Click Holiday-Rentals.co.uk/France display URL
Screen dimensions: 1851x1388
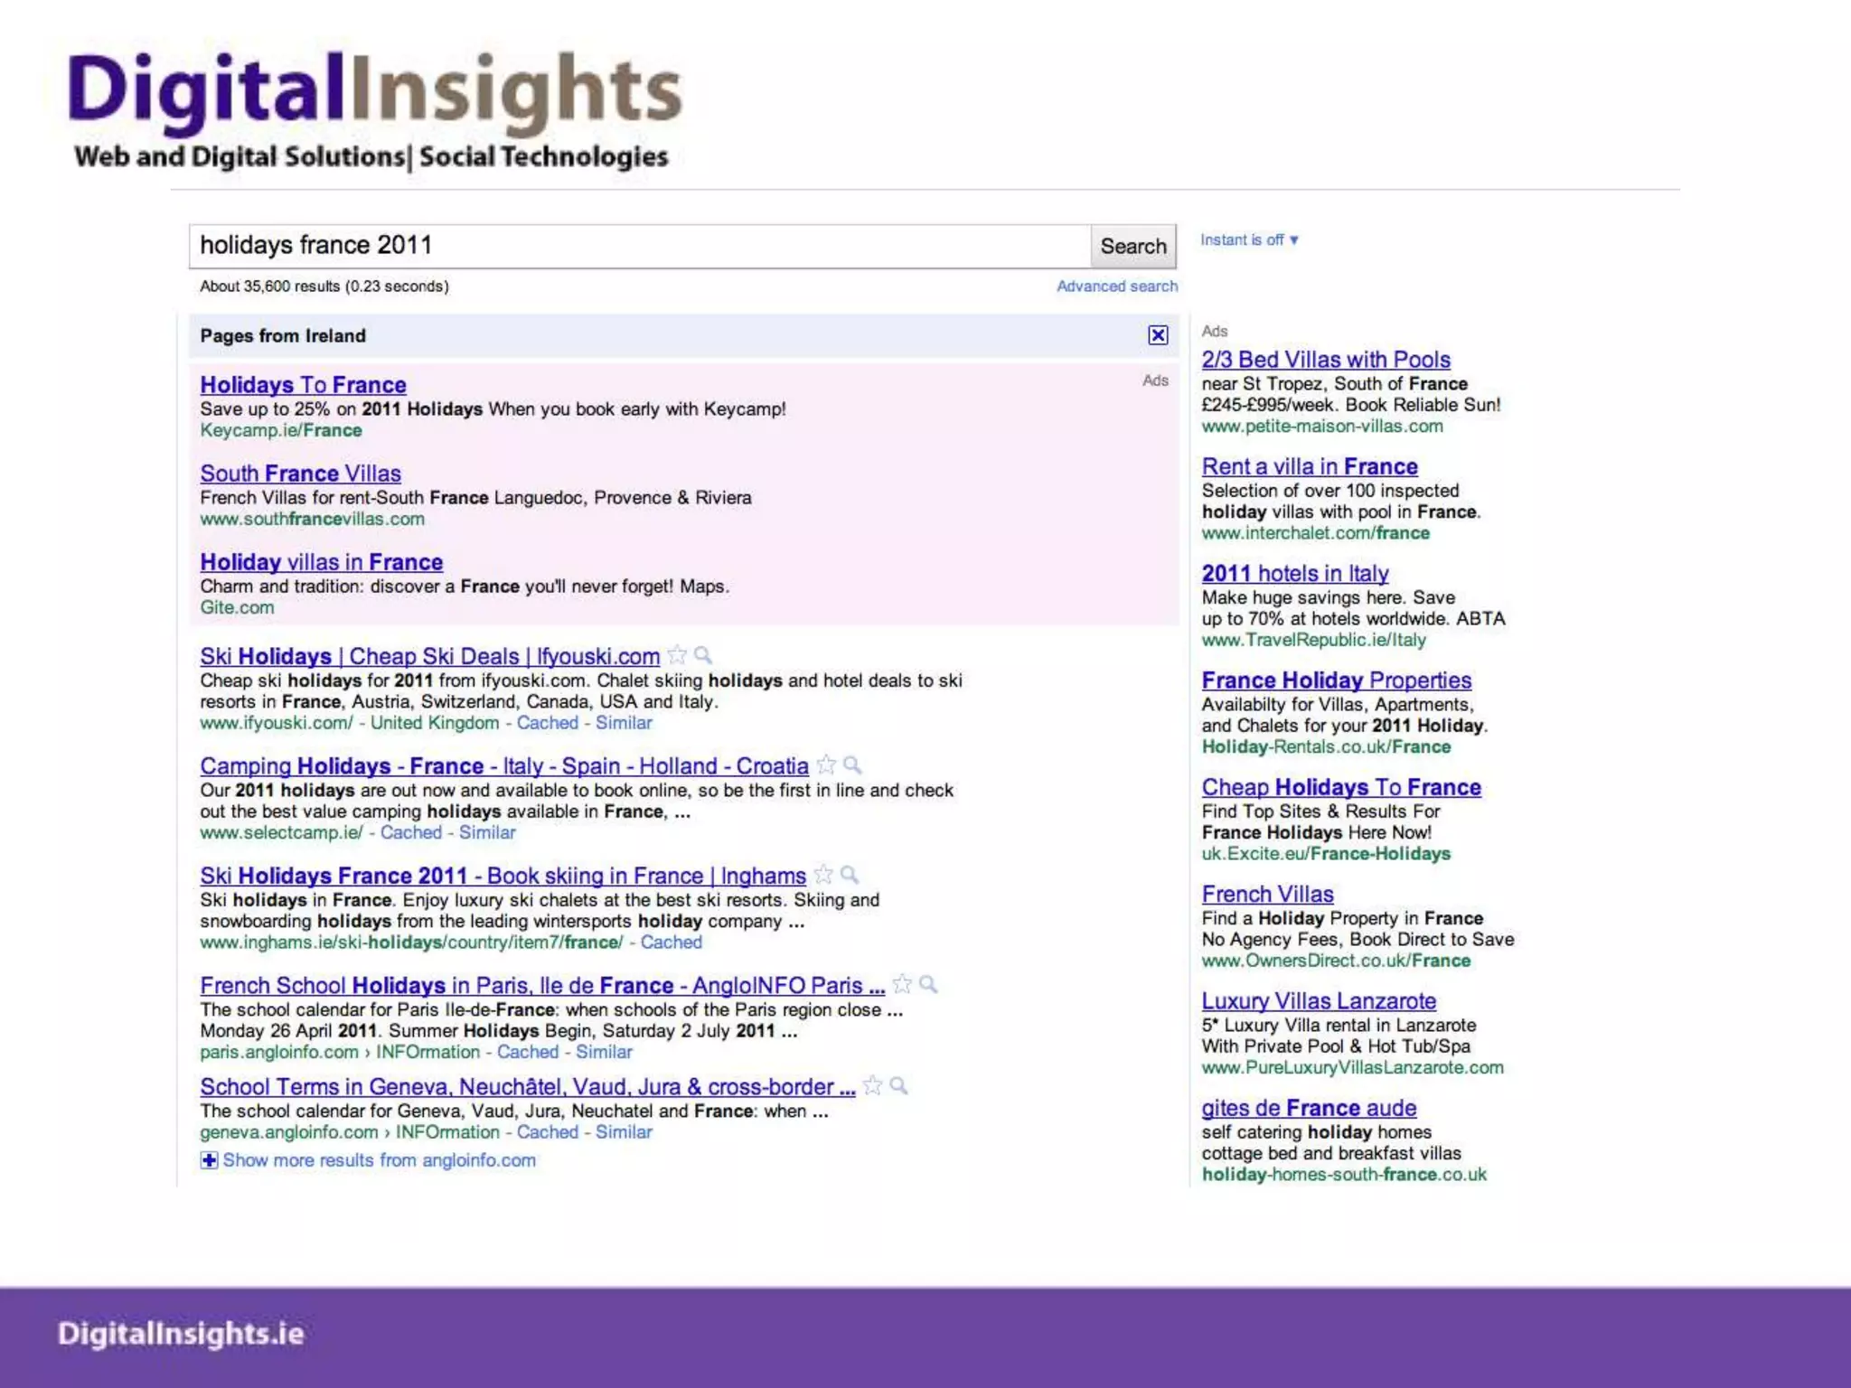click(1326, 746)
